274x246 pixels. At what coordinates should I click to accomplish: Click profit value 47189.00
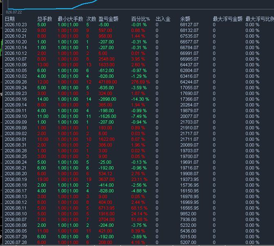pos(108,82)
